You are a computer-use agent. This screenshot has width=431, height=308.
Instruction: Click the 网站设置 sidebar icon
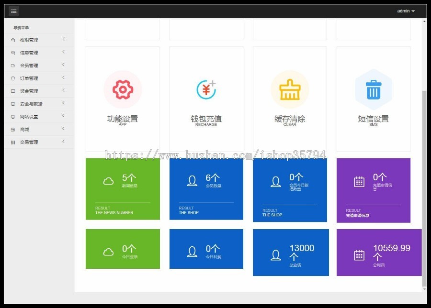tap(13, 117)
